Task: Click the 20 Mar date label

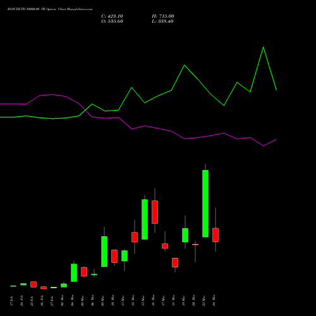Action: click(x=193, y=300)
